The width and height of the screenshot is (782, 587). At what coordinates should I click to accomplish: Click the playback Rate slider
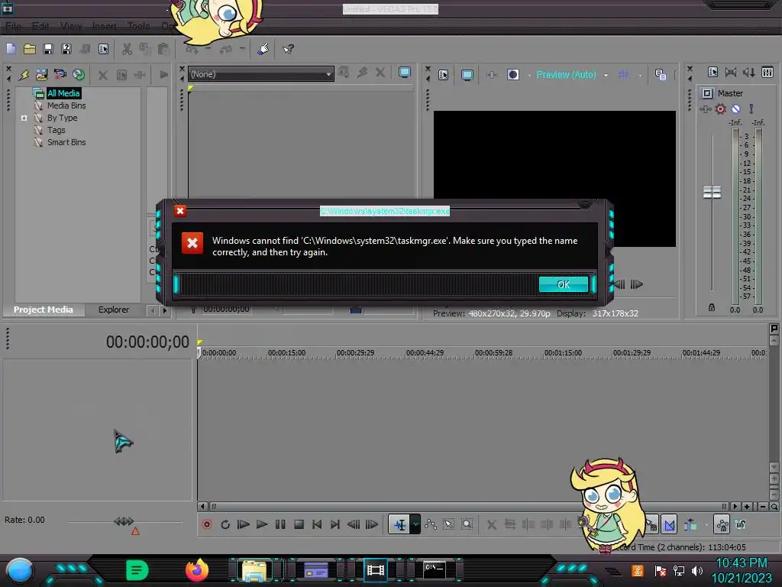pyautogui.click(x=124, y=521)
